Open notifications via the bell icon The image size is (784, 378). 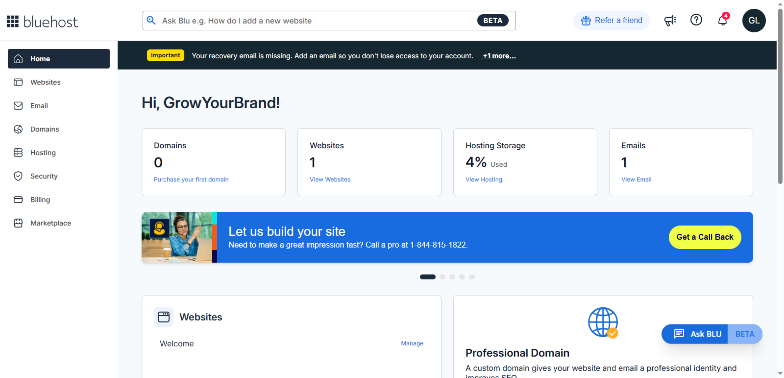coord(722,20)
